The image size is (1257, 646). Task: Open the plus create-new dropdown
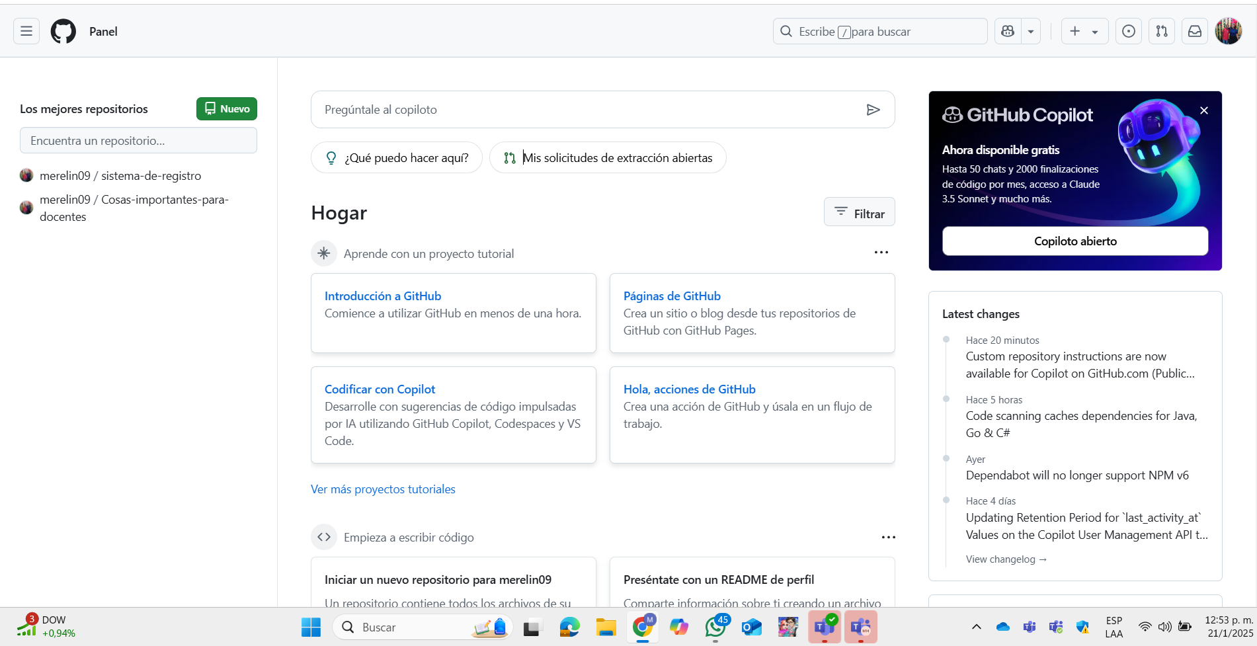click(x=1084, y=31)
